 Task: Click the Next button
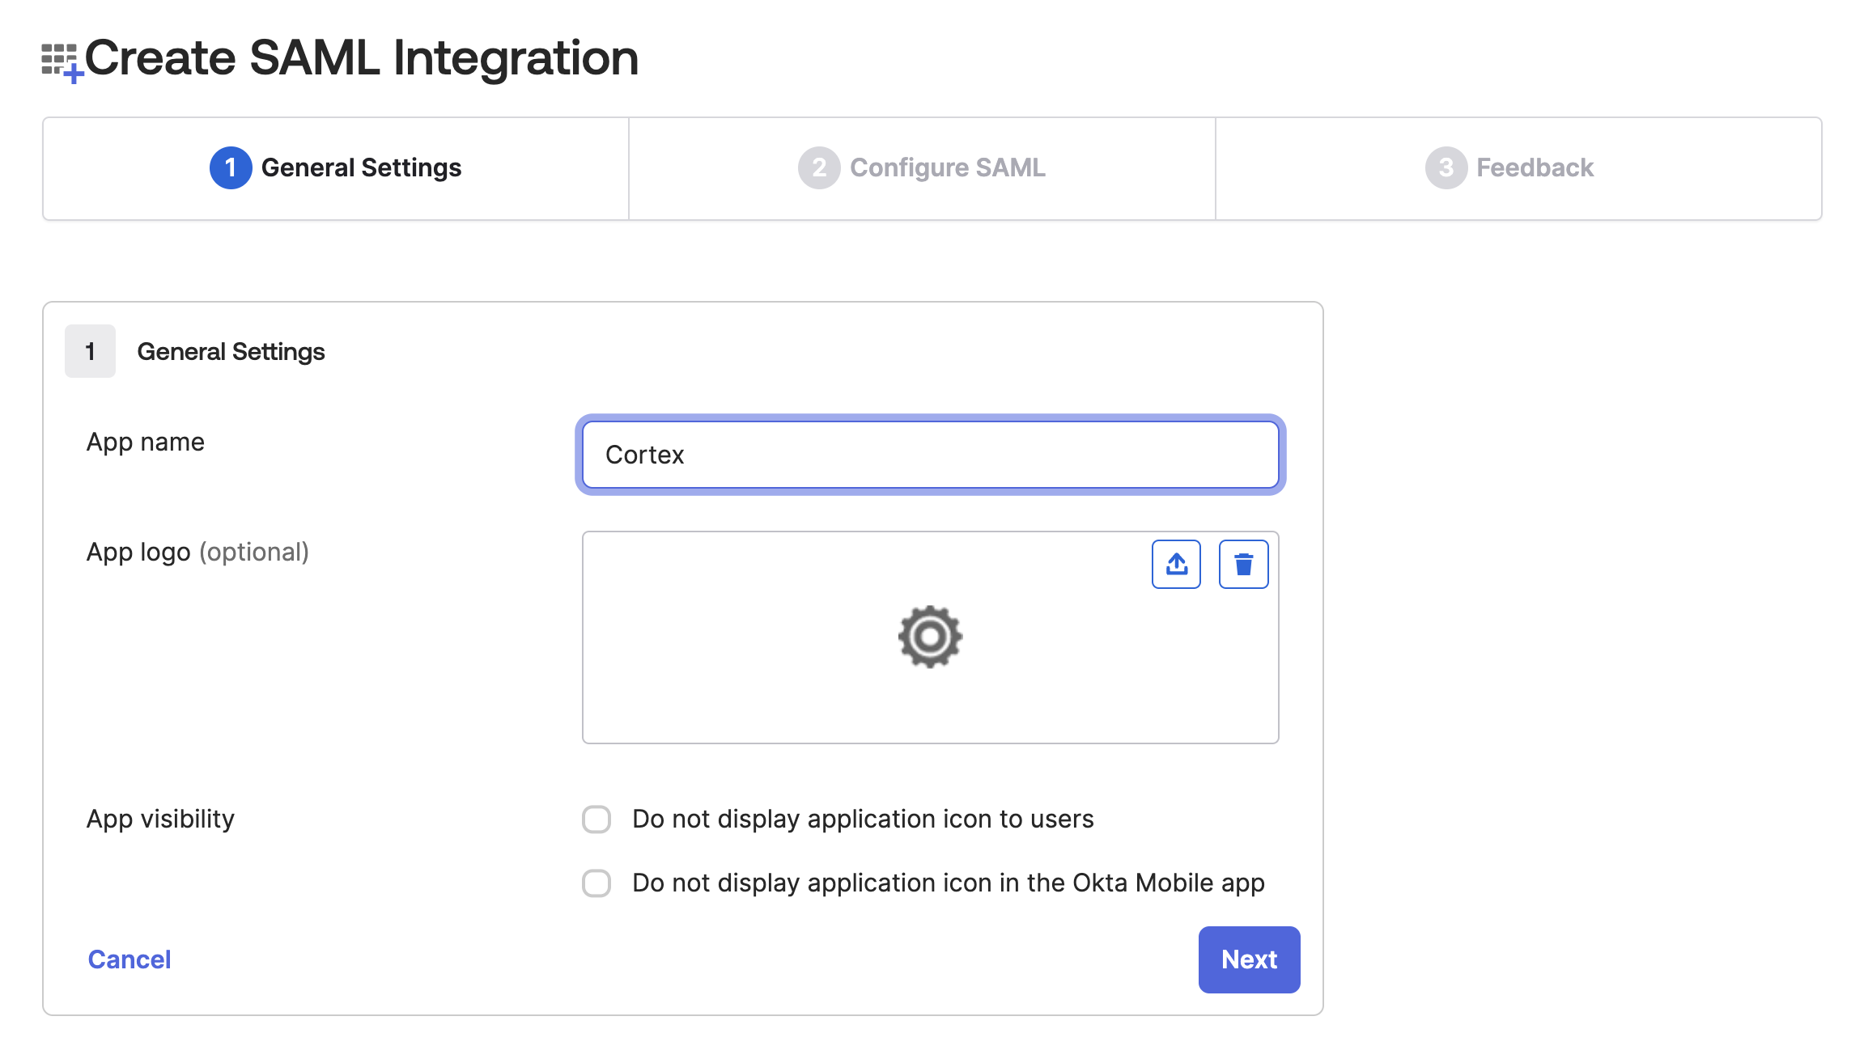click(1249, 959)
